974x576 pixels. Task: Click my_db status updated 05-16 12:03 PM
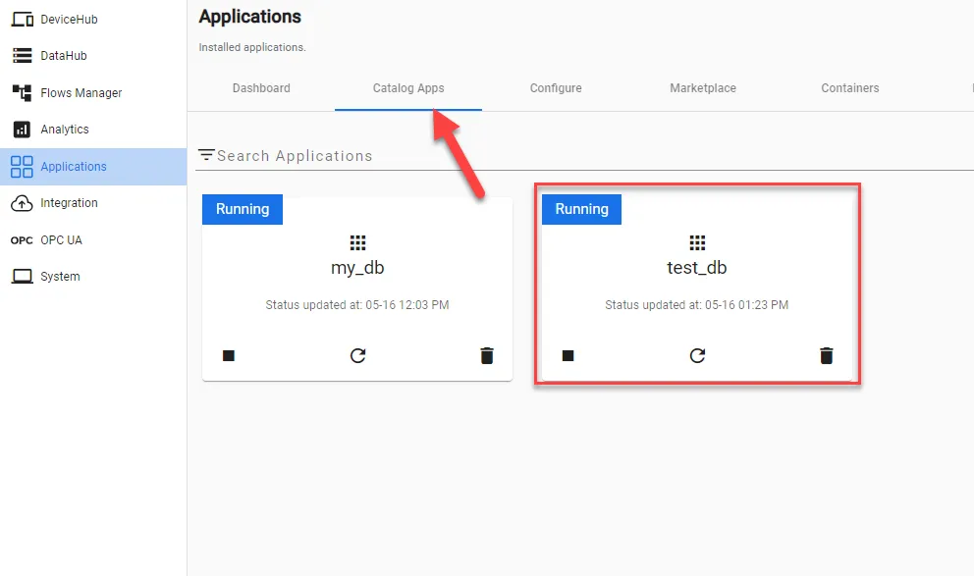click(357, 305)
